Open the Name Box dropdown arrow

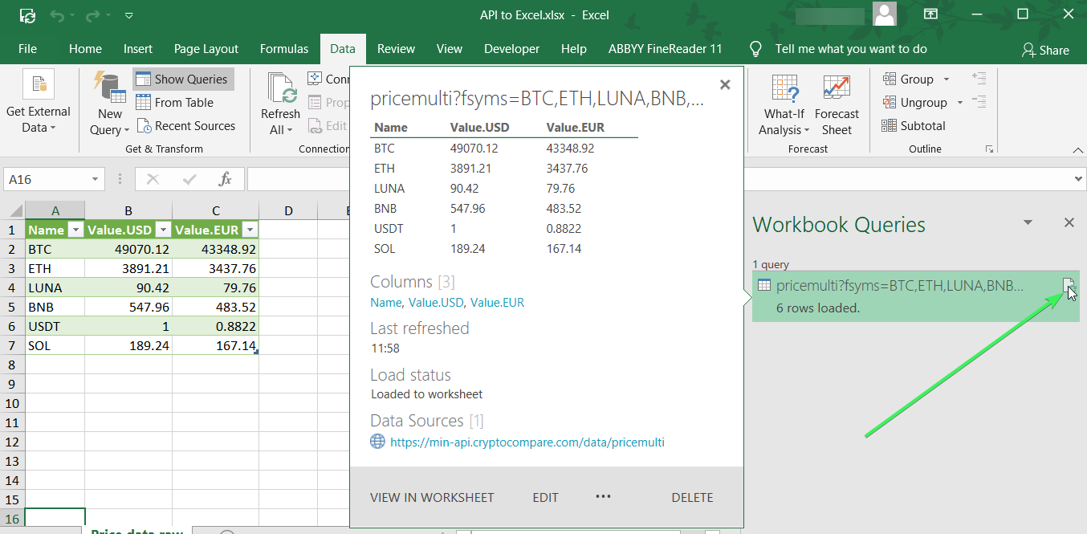(96, 179)
